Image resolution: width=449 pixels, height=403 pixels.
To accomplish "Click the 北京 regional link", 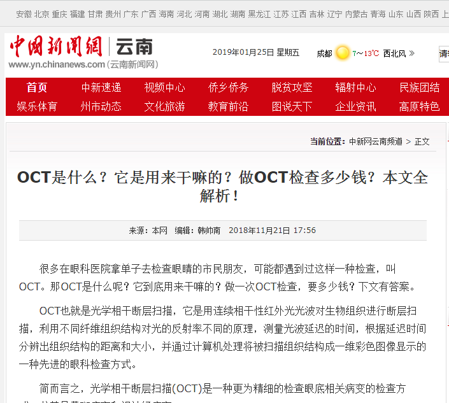I will click(41, 14).
